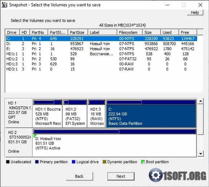This screenshot has height=187, width=209.
Task: Click the Snapshot app icon in title bar
Action: tap(4, 5)
